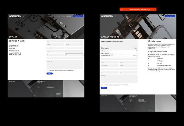Click the HANSEMOLD logo on Angebot einholen page
184x126 pixels.
[x=107, y=16]
